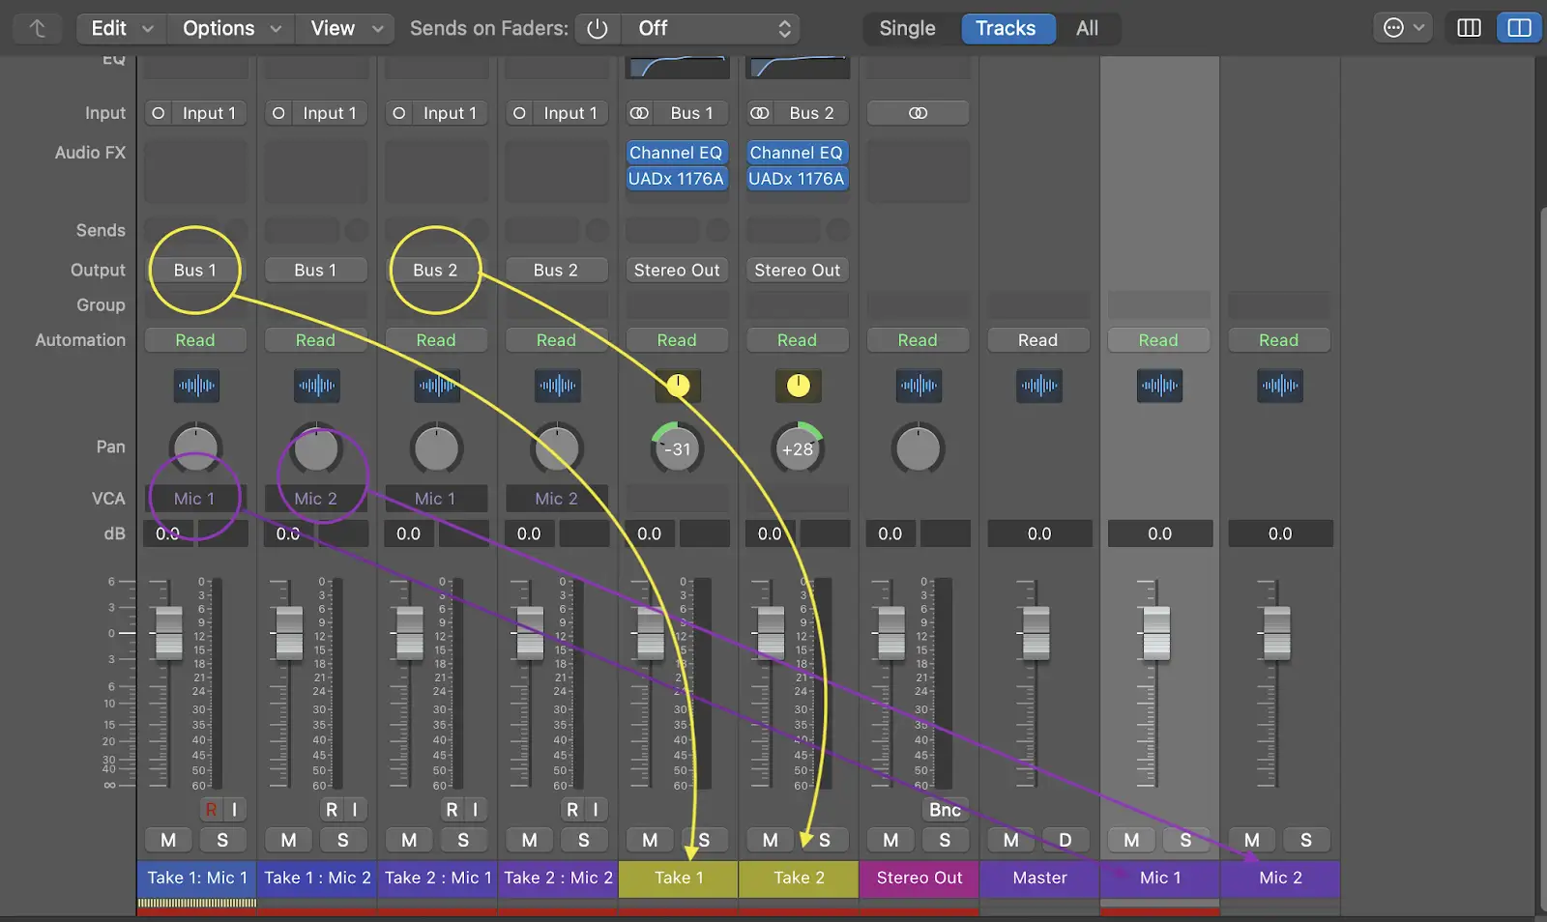Click the three-column view icon at top right
This screenshot has width=1547, height=922.
point(1469,28)
